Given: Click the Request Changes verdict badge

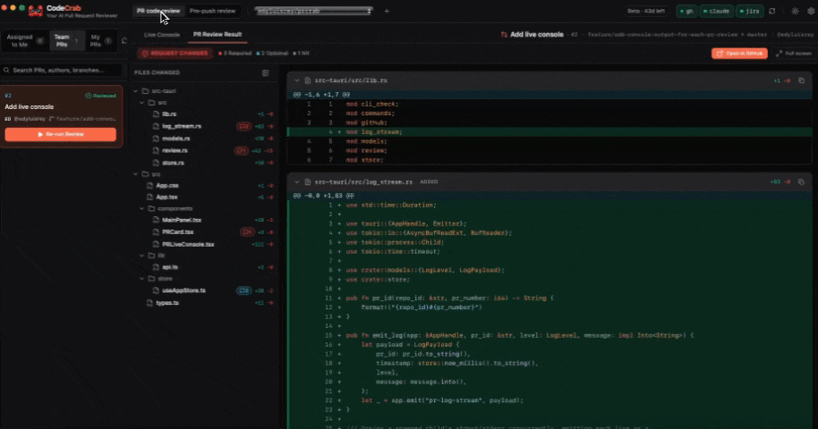Looking at the screenshot, I should click(x=175, y=53).
